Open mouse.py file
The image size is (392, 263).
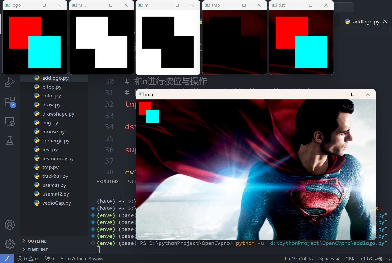tap(54, 131)
